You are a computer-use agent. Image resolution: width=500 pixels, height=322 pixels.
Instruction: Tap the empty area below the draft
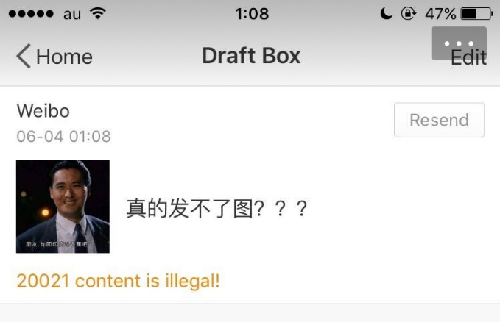coord(250,312)
